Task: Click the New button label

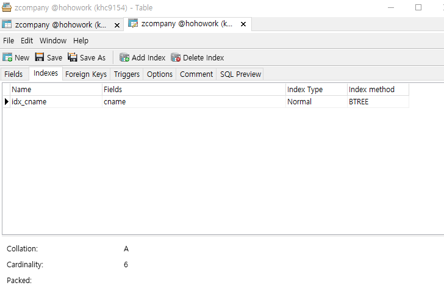Action: tap(22, 57)
